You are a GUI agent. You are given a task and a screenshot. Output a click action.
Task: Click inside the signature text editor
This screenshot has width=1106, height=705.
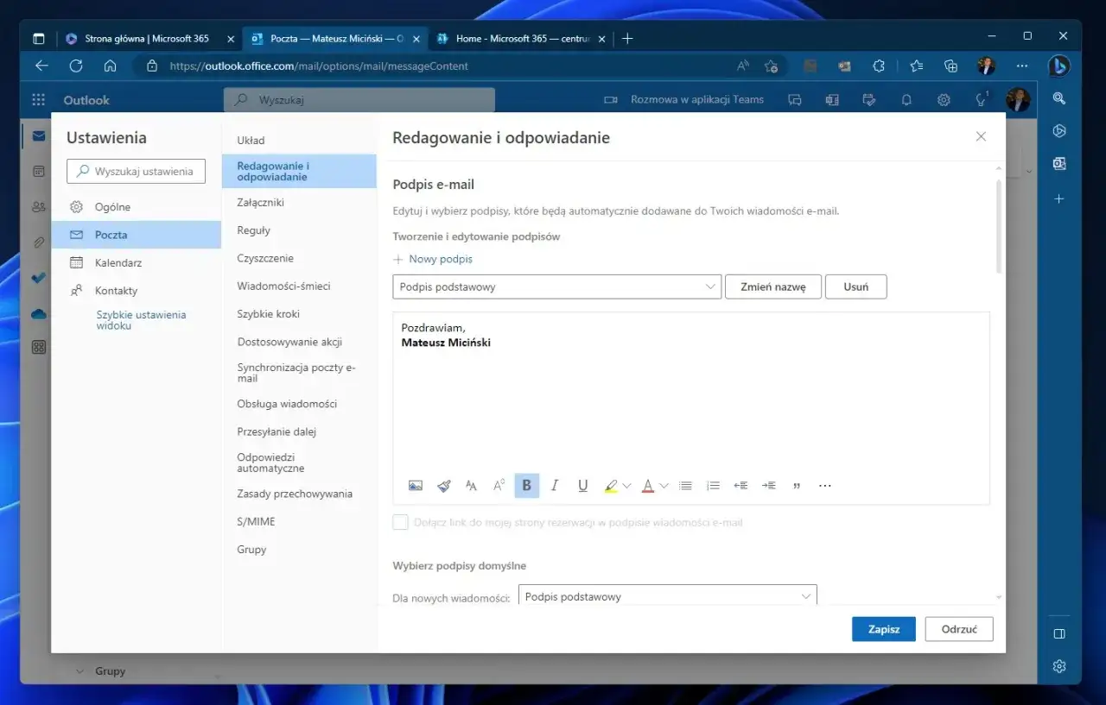click(x=690, y=393)
